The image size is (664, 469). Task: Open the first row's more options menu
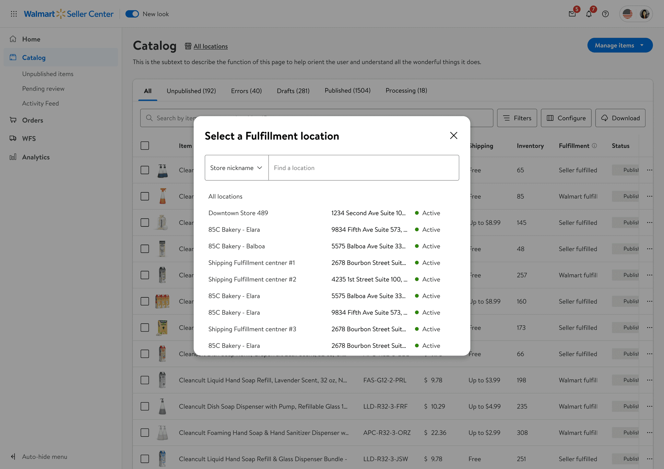(649, 170)
